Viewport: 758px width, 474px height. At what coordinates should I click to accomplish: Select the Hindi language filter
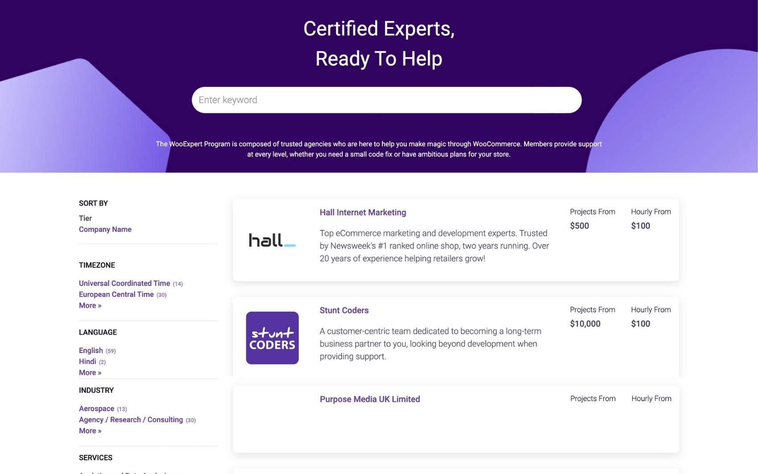click(87, 362)
